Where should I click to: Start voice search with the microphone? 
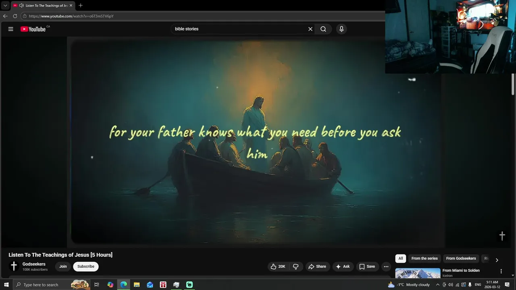tap(341, 29)
